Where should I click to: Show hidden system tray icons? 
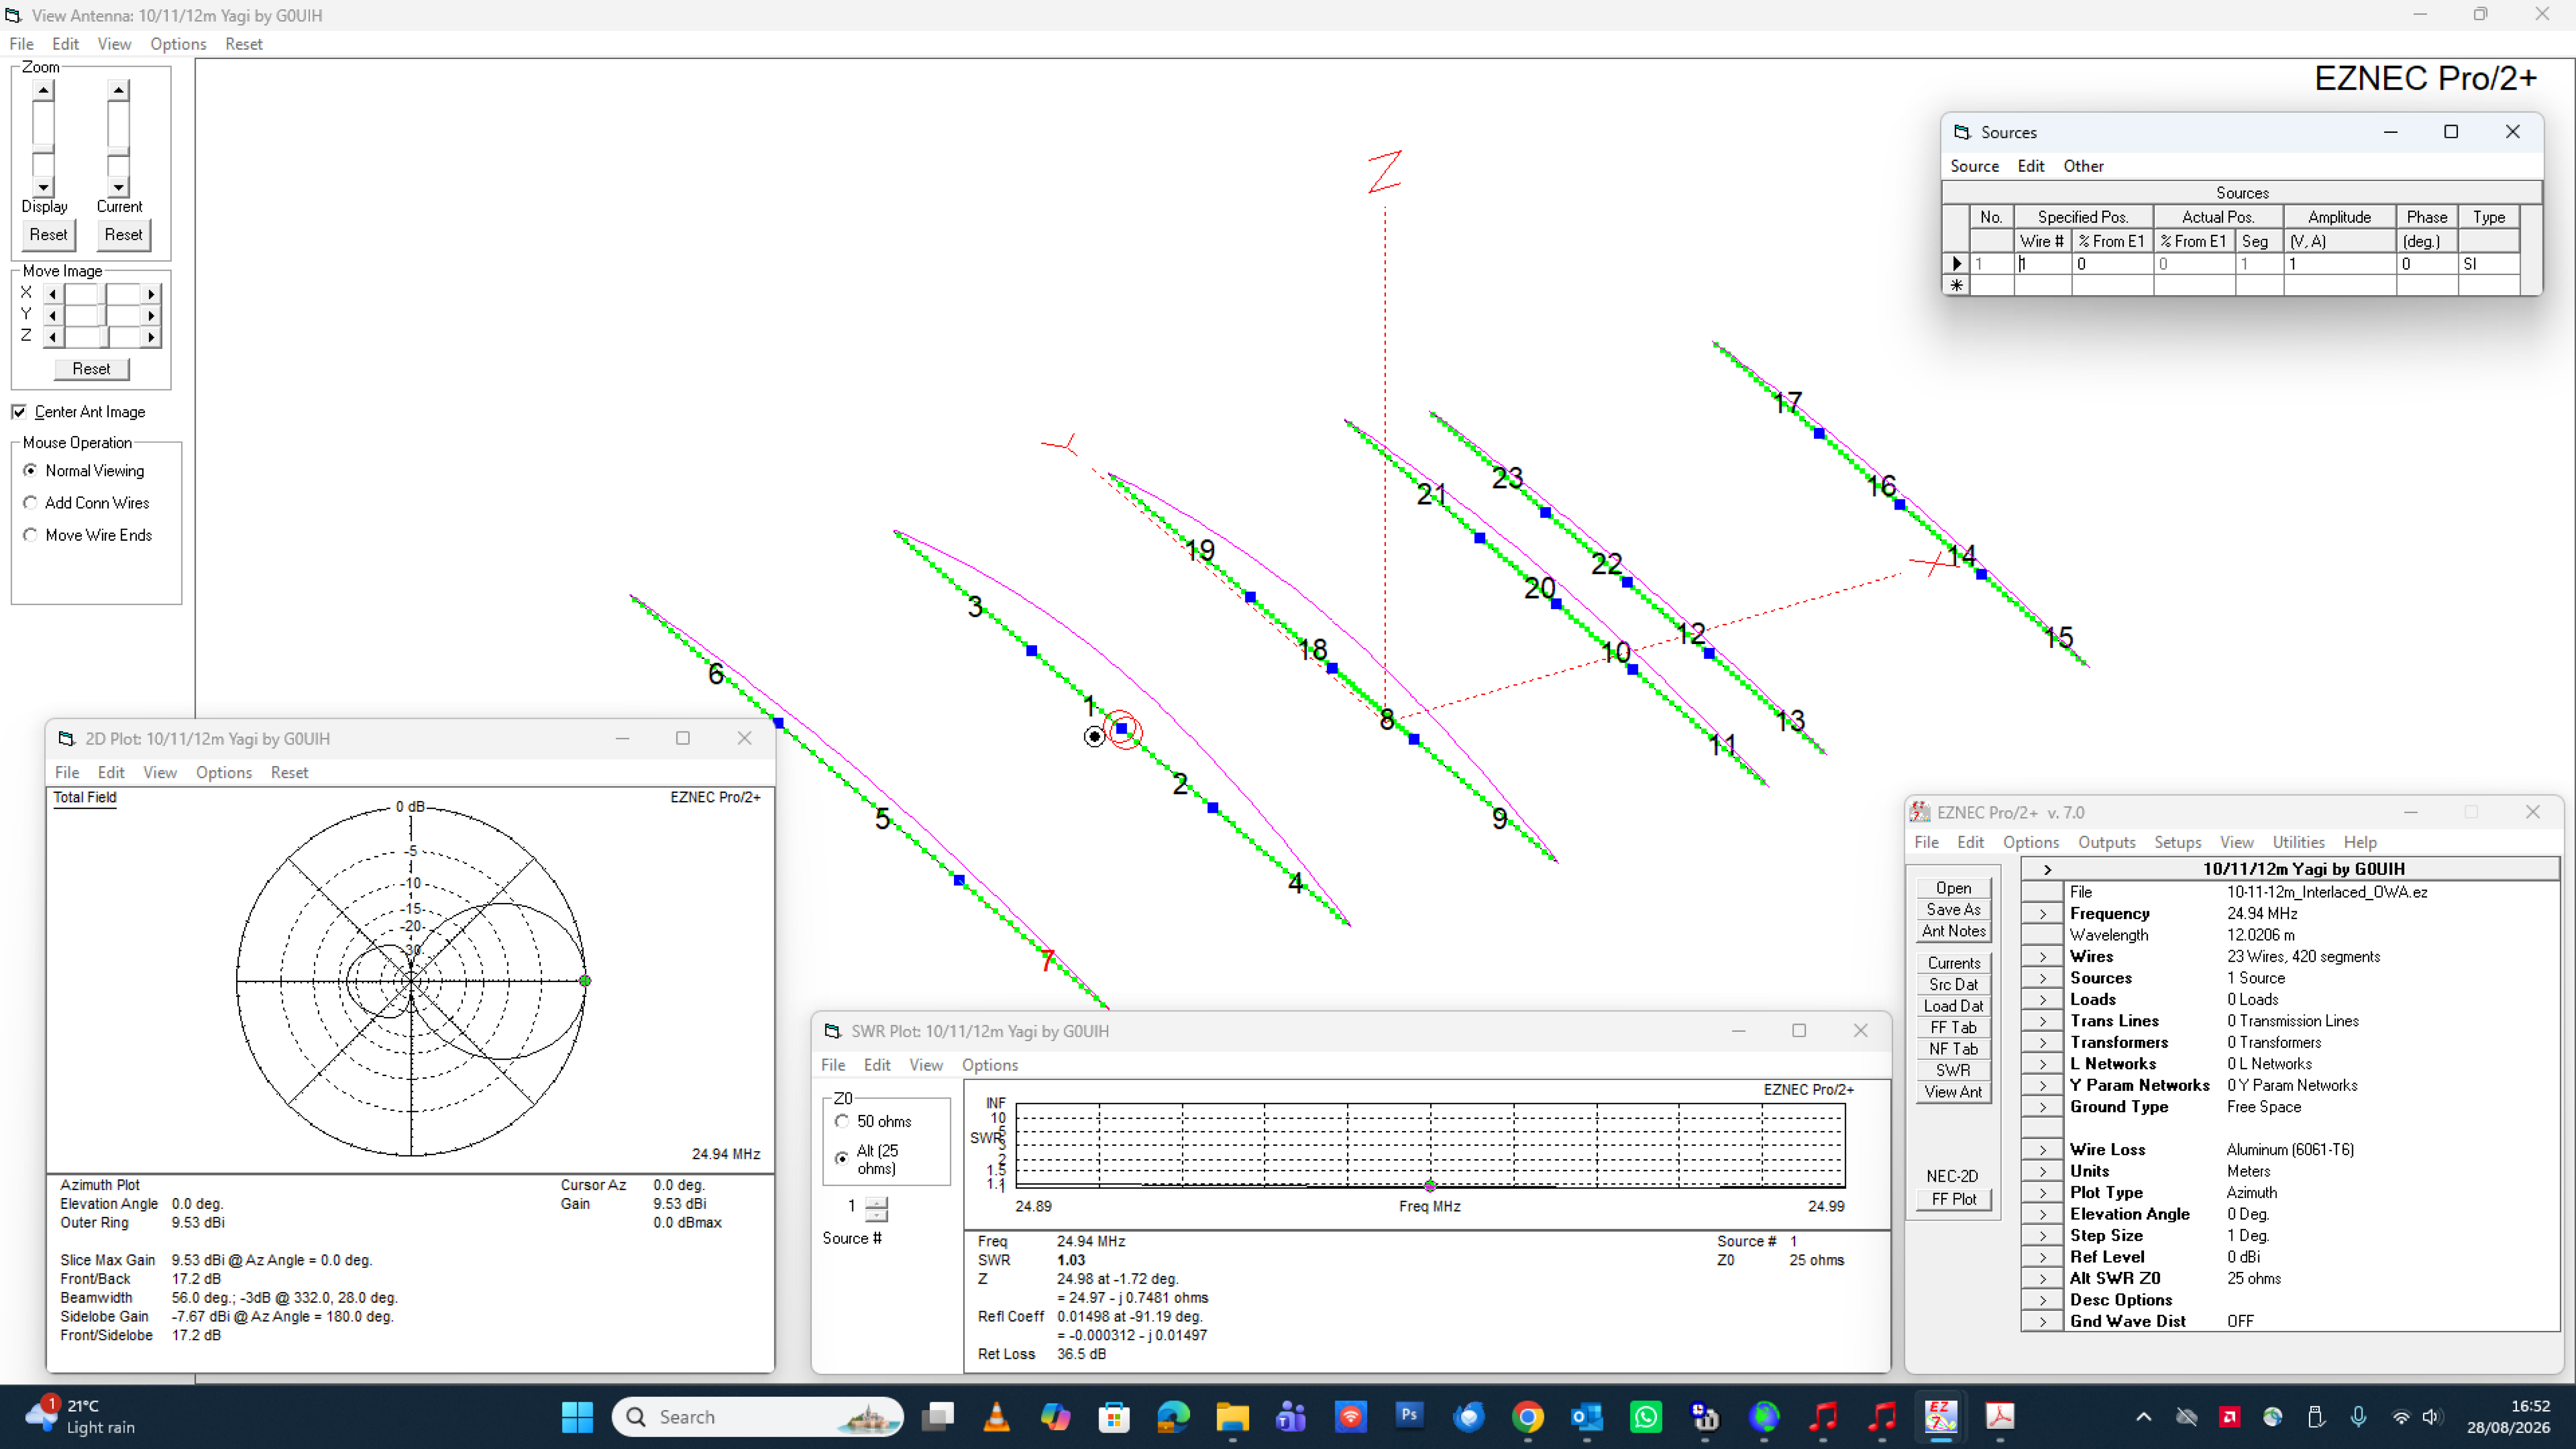click(2143, 1416)
